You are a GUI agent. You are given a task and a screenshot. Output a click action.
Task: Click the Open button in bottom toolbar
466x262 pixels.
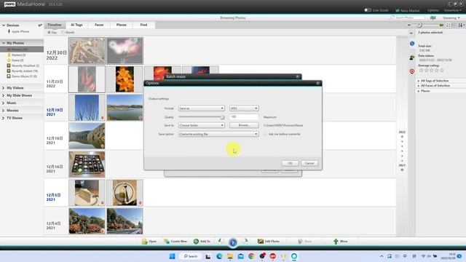(x=149, y=241)
